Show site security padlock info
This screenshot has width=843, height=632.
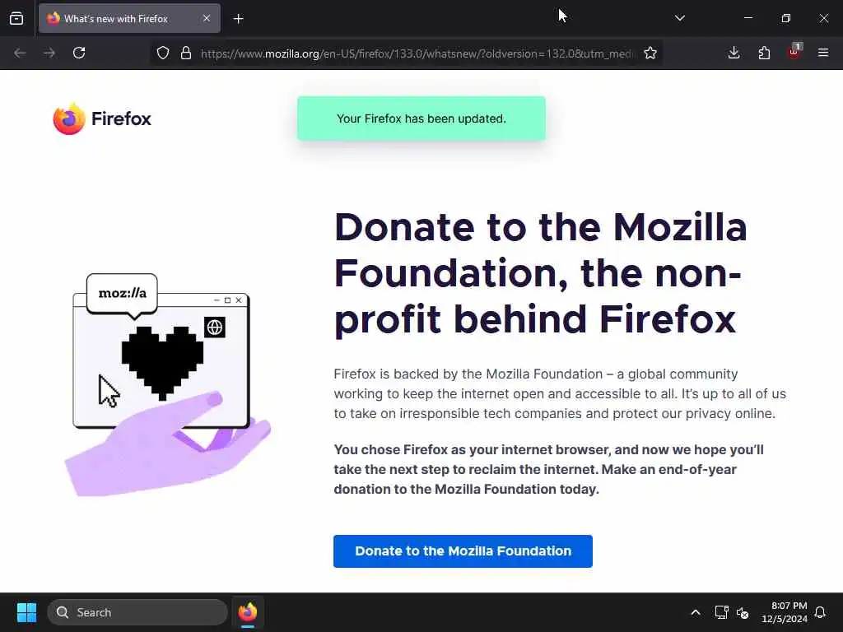click(x=186, y=53)
